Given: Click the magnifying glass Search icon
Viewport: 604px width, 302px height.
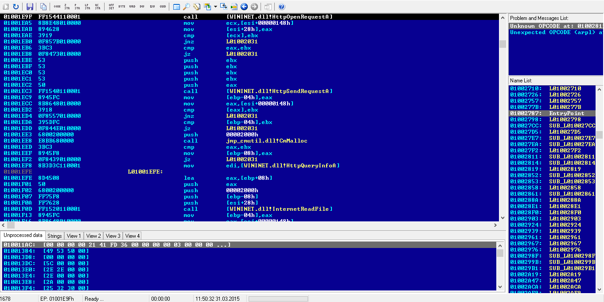Looking at the screenshot, I should [x=186, y=7].
